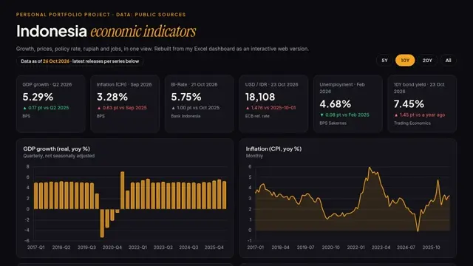Click the deepest negative GDP bar in 2020
The height and width of the screenshot is (266, 473).
tap(102, 223)
